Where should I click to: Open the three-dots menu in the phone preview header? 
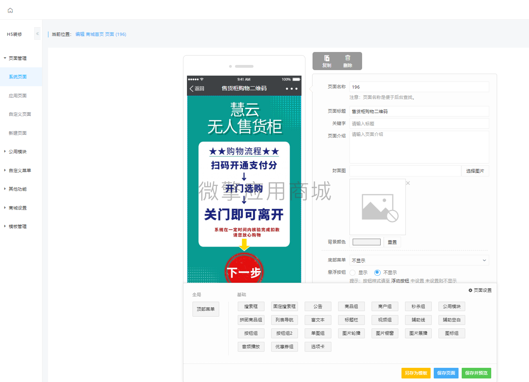click(292, 89)
